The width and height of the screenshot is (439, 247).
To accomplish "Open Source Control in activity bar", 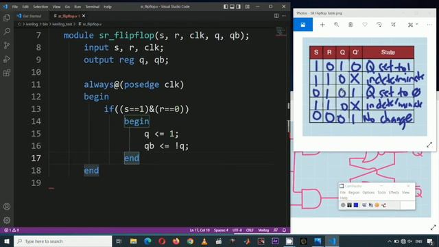I will (x=7, y=45).
